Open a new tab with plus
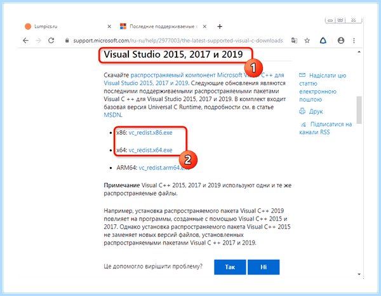Screen dimensions: 381x296 220,27
